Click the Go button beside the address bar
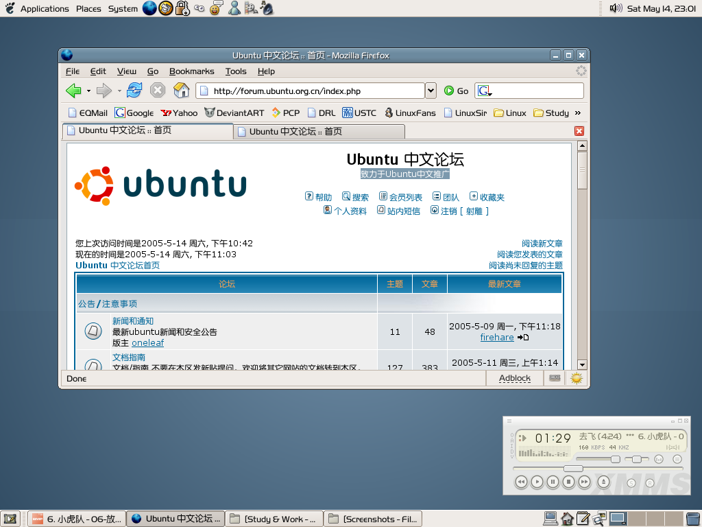The height and width of the screenshot is (527, 702). click(456, 91)
